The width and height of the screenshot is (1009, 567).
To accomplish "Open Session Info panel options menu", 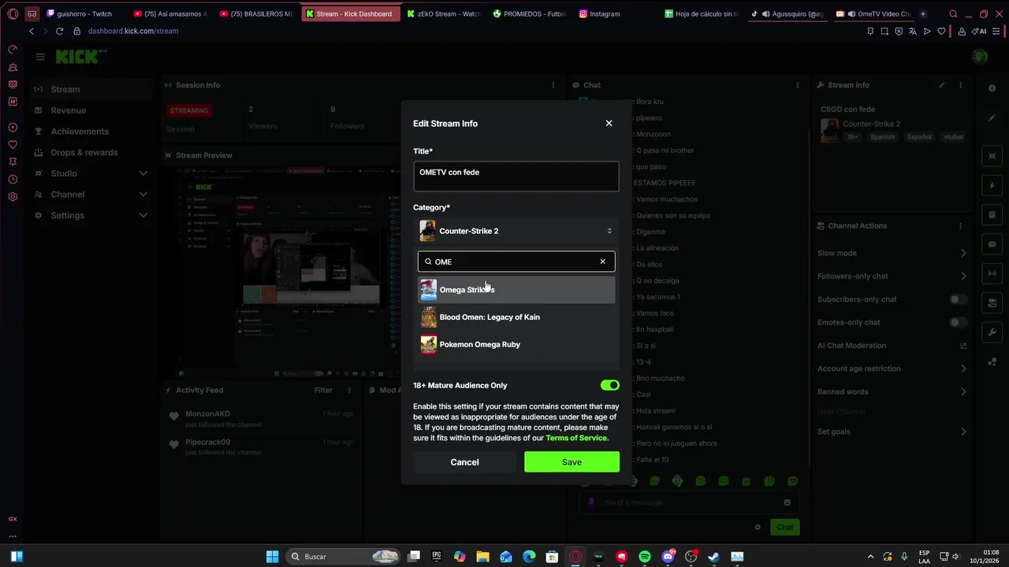I will (553, 85).
